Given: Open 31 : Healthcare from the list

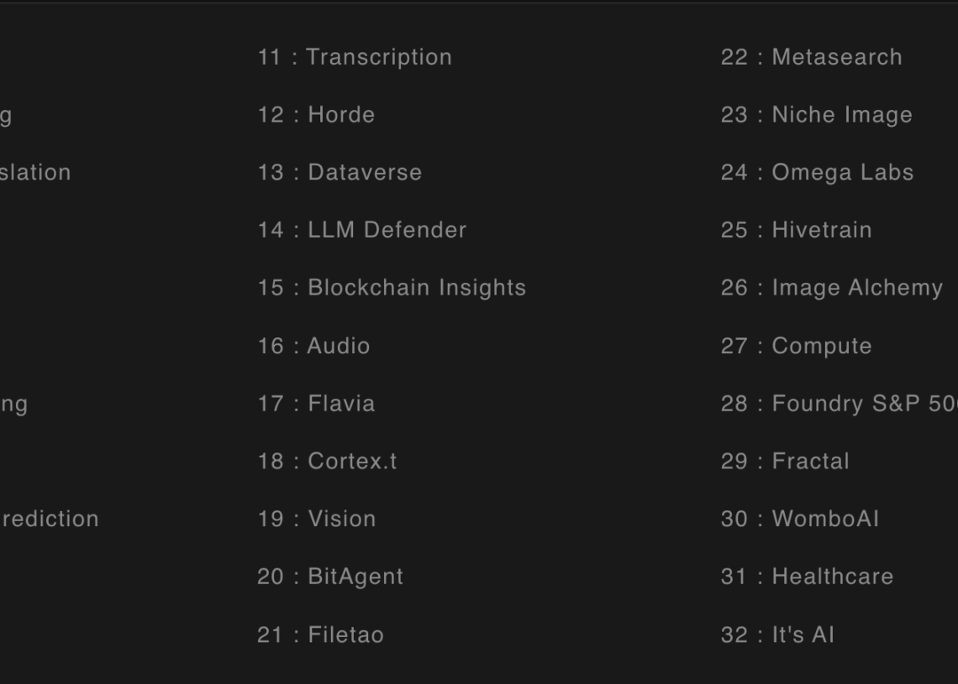Looking at the screenshot, I should pyautogui.click(x=807, y=577).
